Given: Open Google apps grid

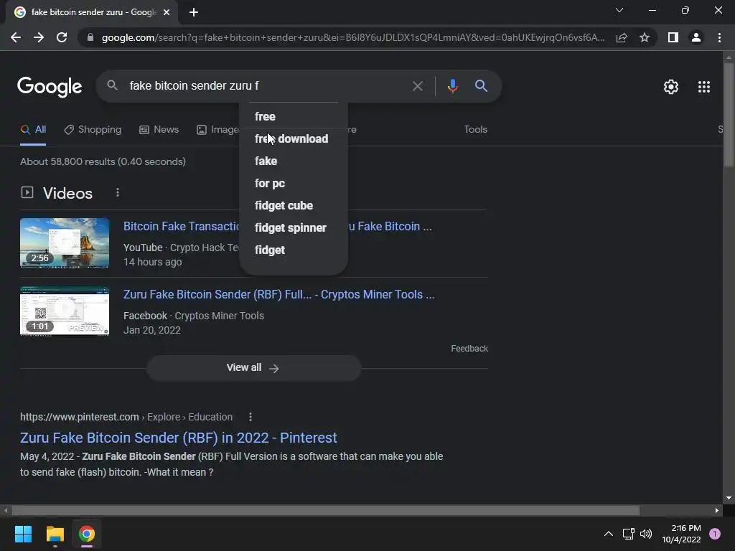Looking at the screenshot, I should coord(704,87).
